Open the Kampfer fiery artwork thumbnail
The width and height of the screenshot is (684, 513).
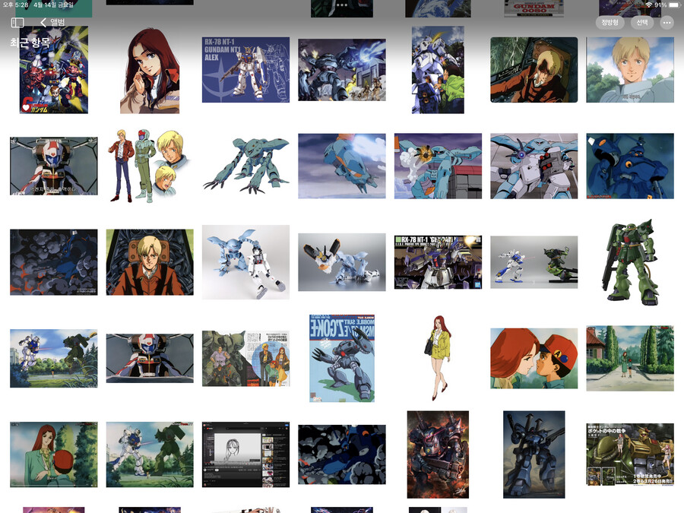pyautogui.click(x=438, y=454)
